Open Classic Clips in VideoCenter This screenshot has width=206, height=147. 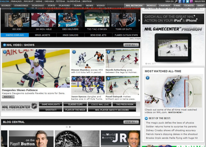[x=75, y=104]
